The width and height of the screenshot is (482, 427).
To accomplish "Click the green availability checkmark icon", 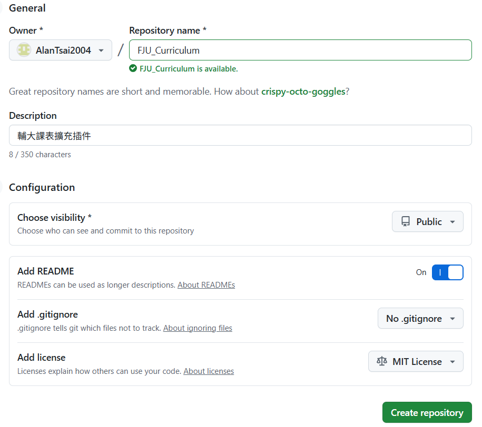I will (x=133, y=68).
